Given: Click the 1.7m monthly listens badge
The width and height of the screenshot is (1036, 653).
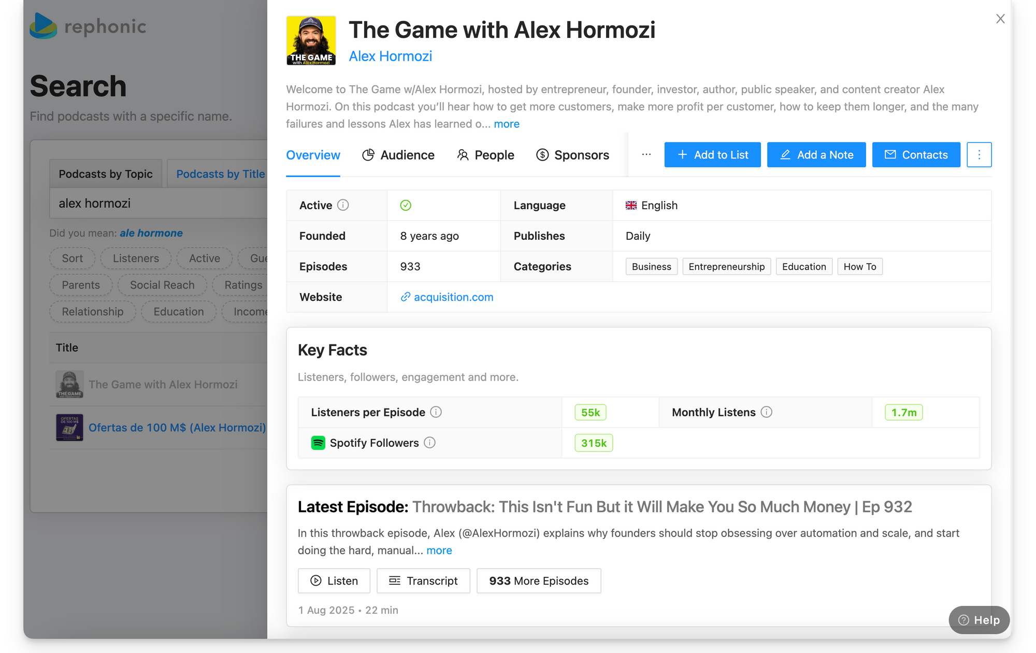Looking at the screenshot, I should pos(904,413).
